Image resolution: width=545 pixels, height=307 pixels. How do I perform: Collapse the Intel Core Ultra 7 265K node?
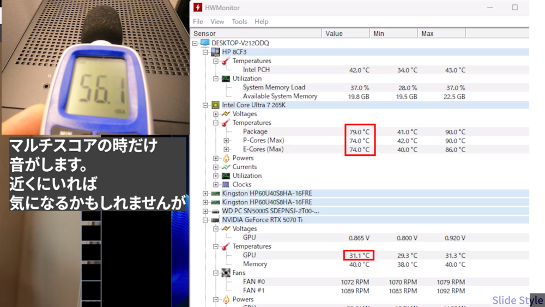coord(205,105)
